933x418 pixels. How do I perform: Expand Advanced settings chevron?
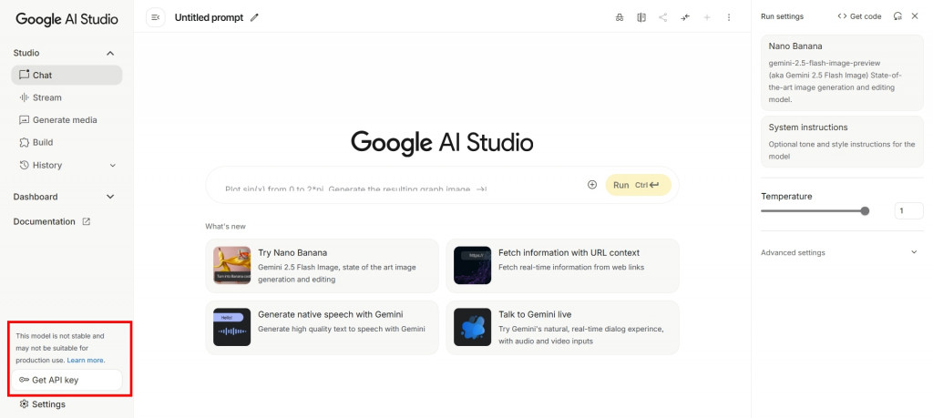click(x=915, y=252)
